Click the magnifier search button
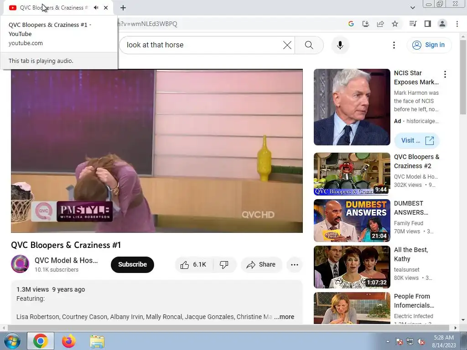Viewport: 467px width, 350px height. pos(309,45)
